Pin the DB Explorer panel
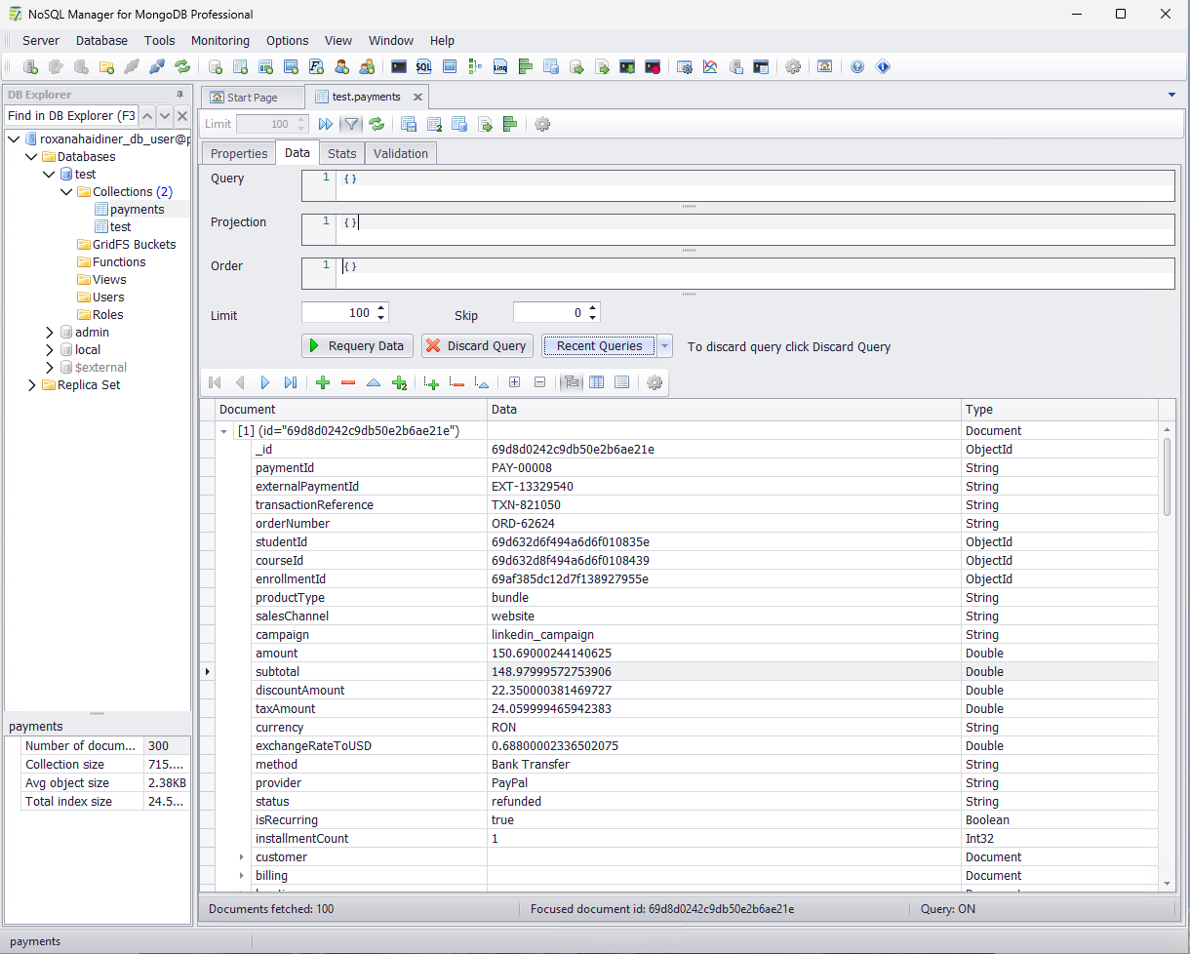Viewport: 1190px width, 954px height. tap(179, 95)
